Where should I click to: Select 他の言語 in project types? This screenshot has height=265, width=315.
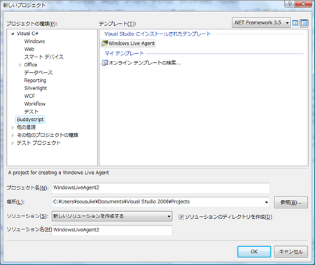[x=26, y=127]
